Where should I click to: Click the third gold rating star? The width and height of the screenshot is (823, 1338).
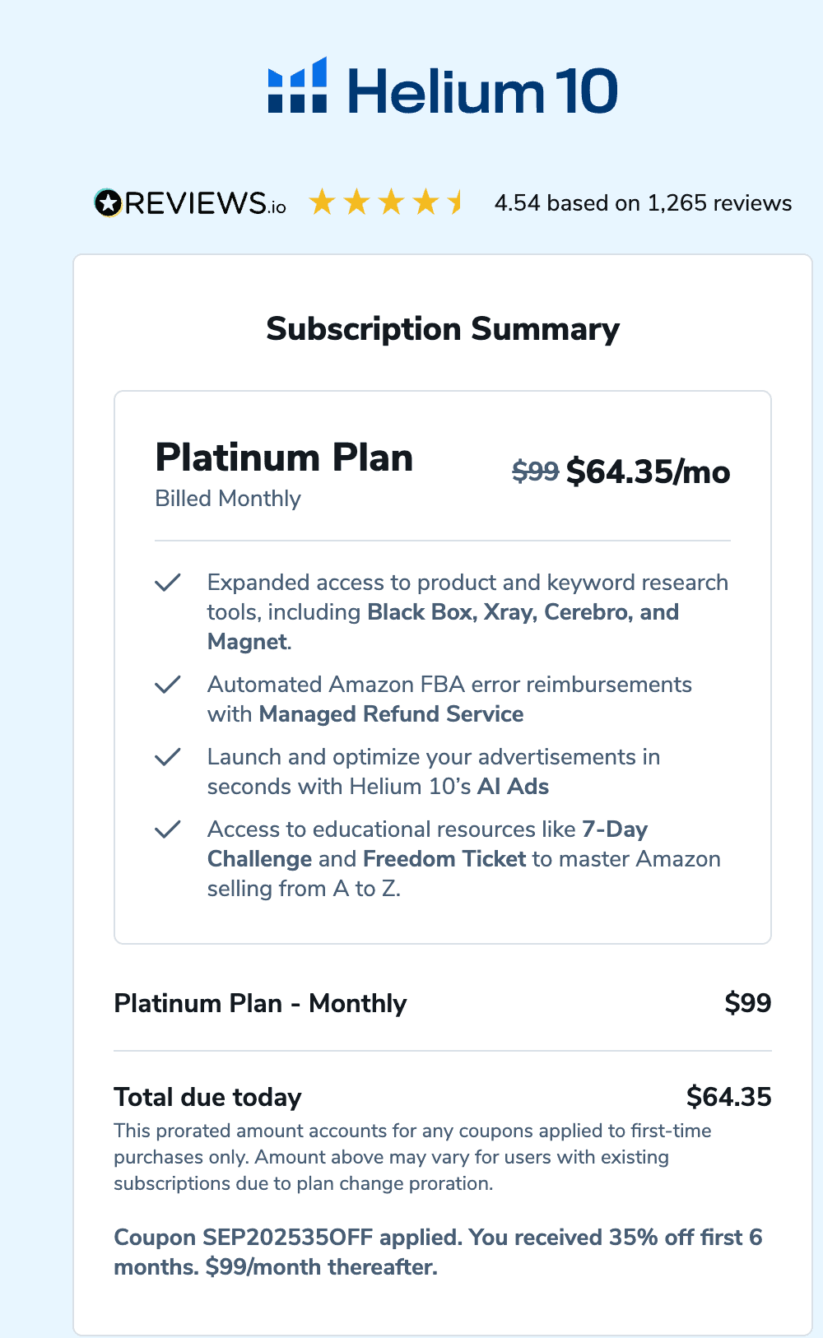pyautogui.click(x=391, y=202)
